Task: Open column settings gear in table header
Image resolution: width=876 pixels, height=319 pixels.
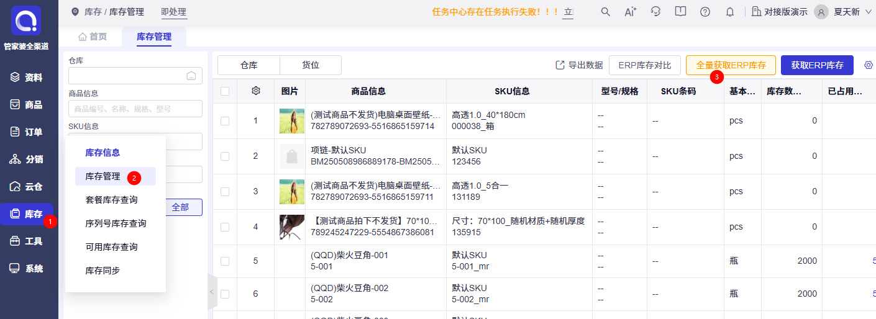Action: coord(256,91)
